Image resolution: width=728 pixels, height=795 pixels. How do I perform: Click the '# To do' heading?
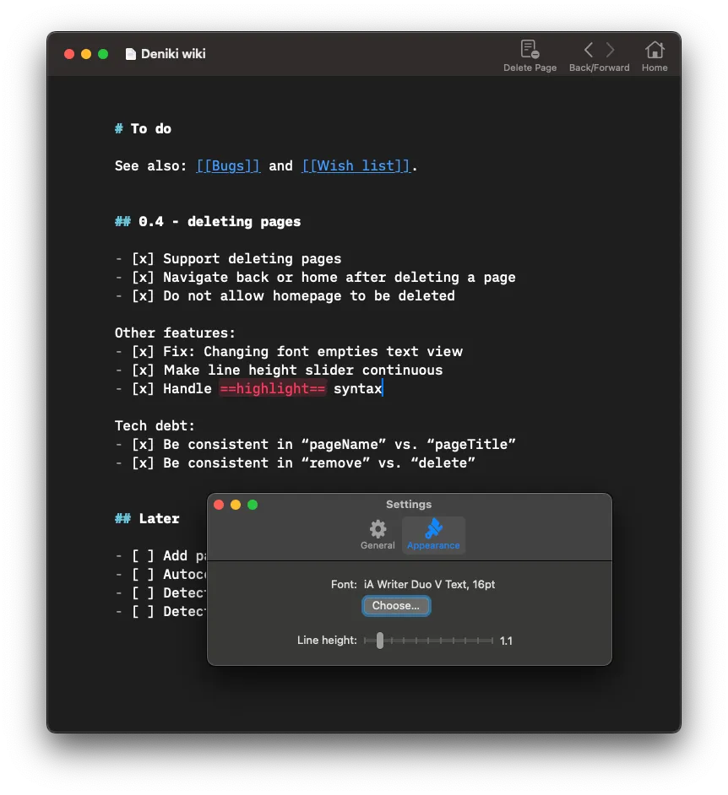(143, 129)
